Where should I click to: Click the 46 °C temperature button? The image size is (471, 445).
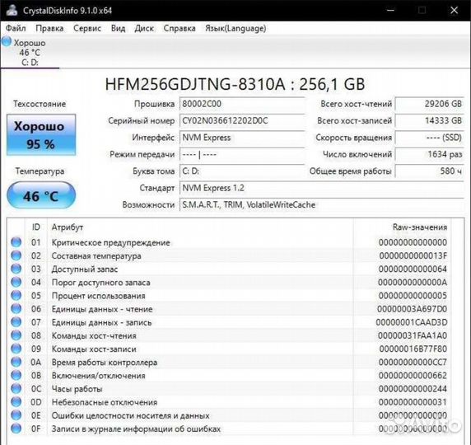coord(41,195)
